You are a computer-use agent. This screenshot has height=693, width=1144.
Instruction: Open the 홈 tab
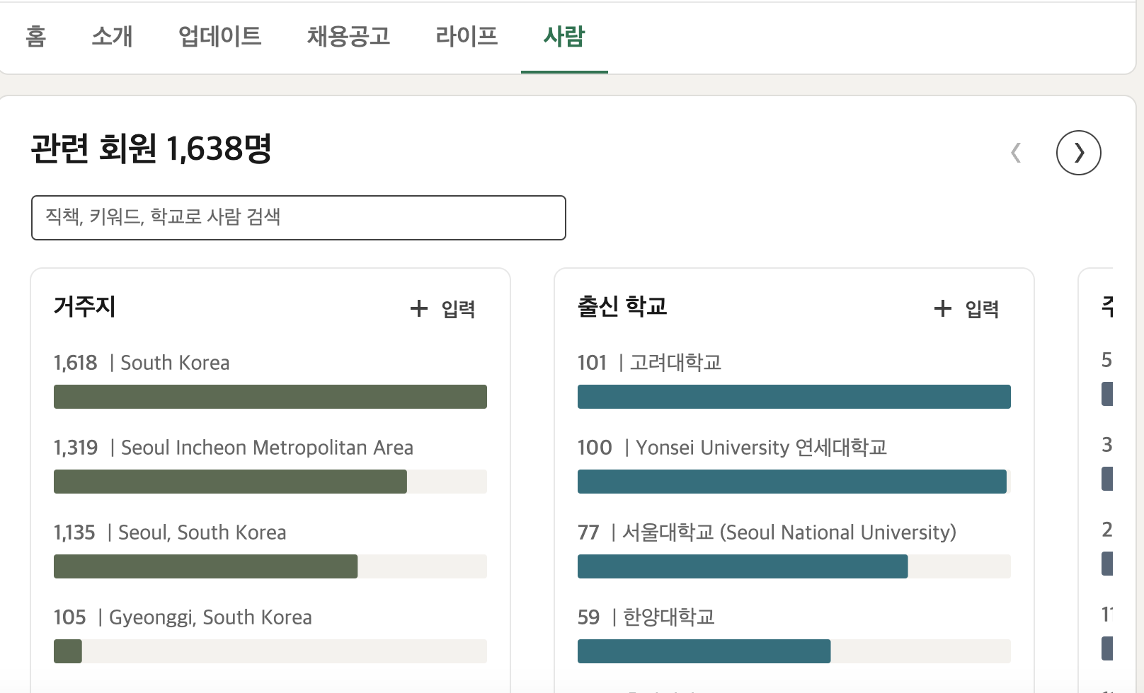[x=36, y=36]
